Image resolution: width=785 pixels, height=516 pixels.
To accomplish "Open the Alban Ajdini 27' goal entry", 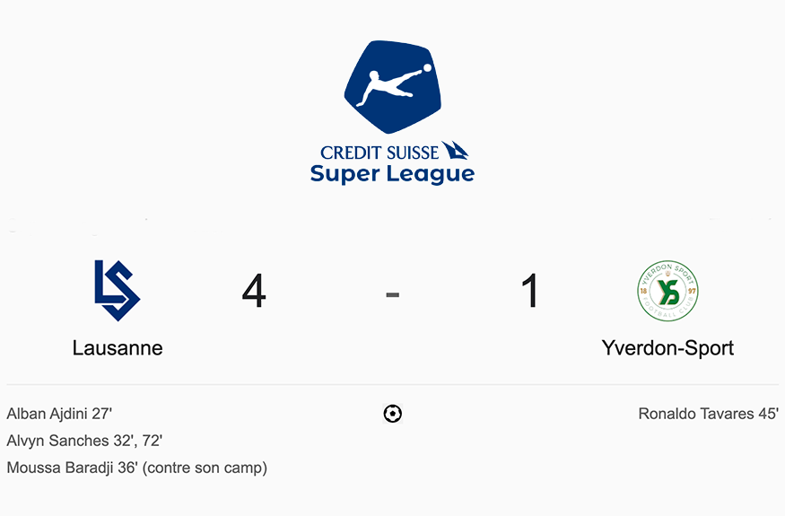I will point(59,414).
